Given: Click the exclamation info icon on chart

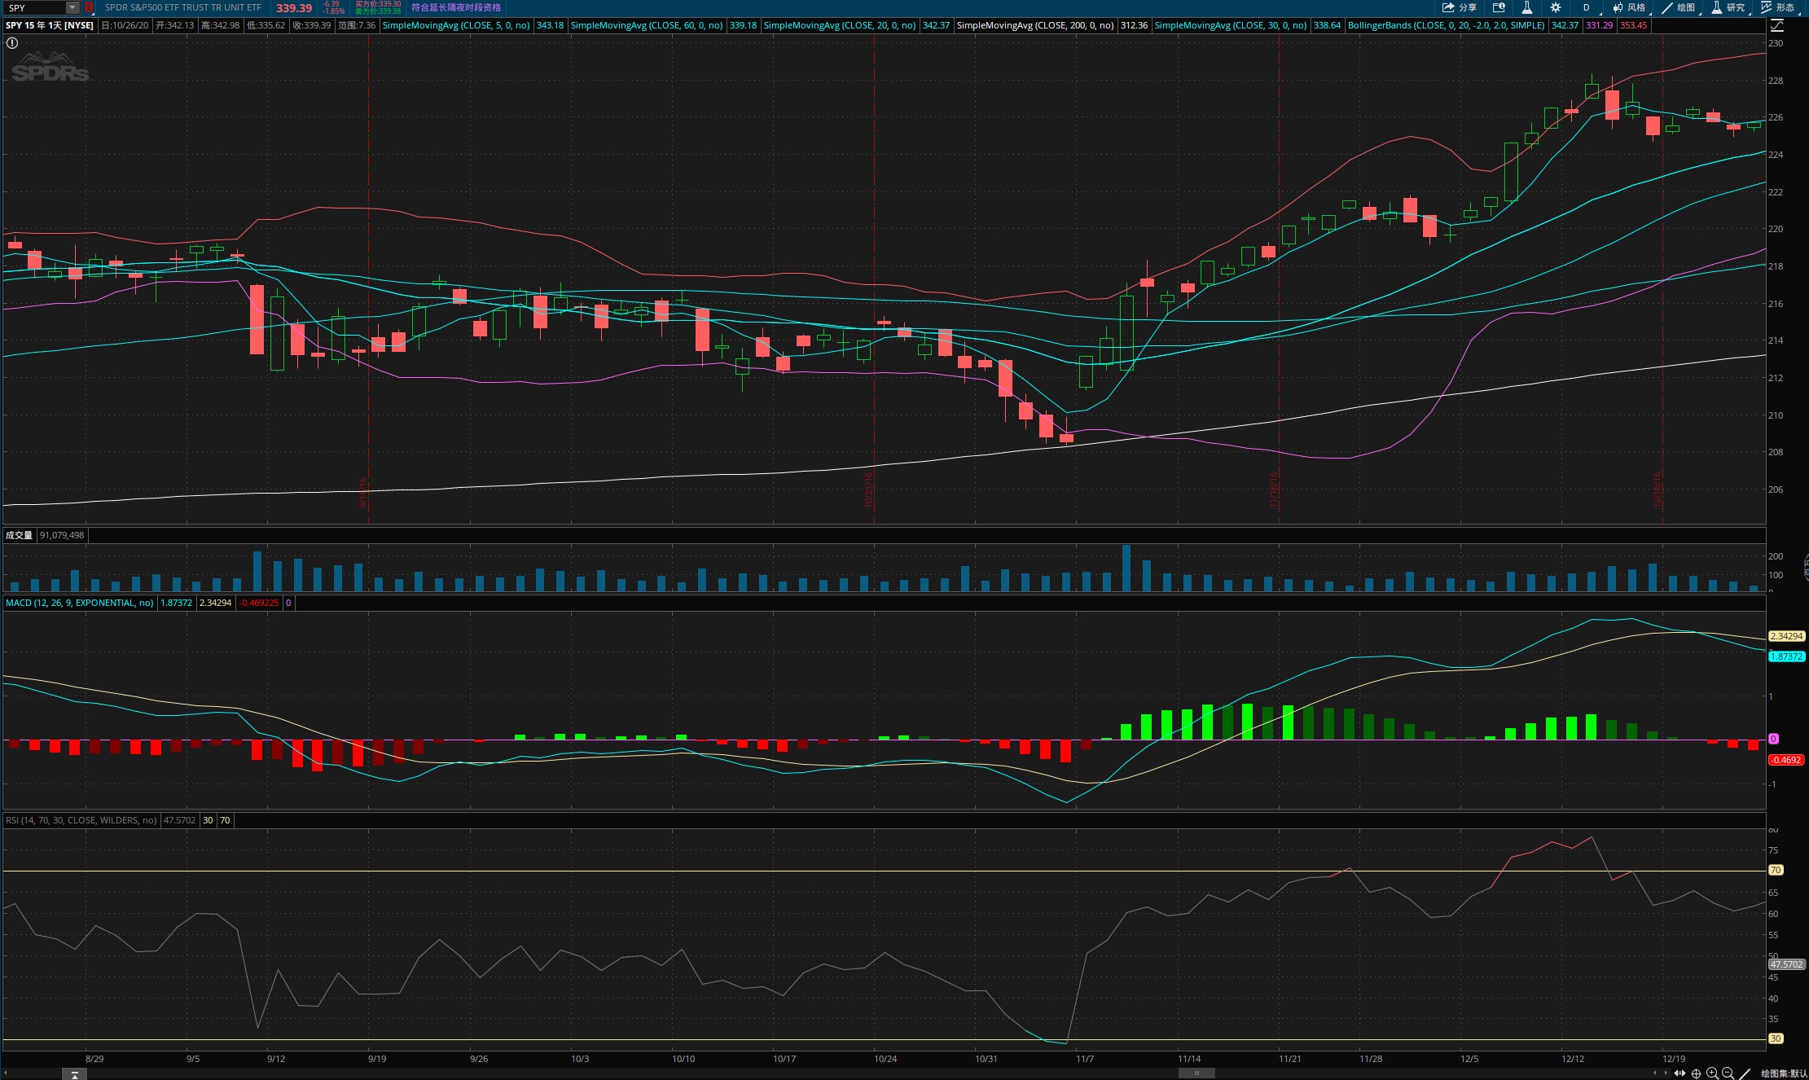Looking at the screenshot, I should (x=12, y=43).
